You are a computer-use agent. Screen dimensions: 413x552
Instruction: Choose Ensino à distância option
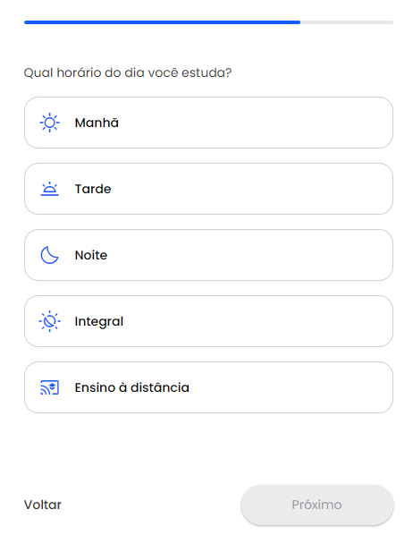click(x=208, y=387)
